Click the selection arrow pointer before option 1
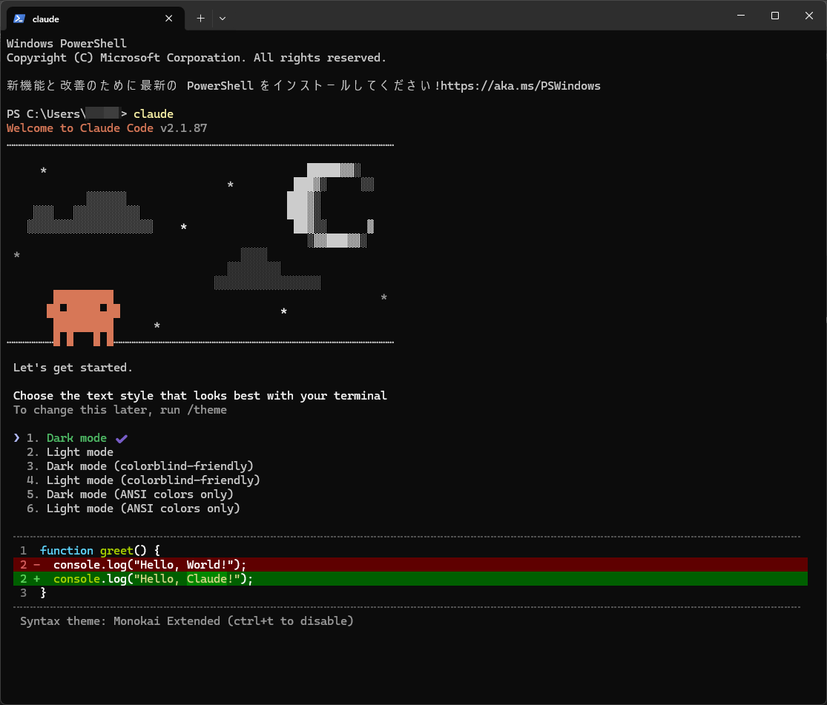 (17, 438)
